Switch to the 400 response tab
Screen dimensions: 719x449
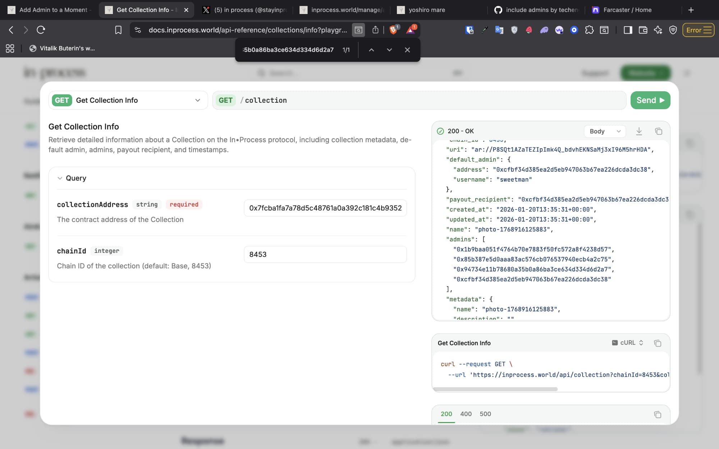coord(466,414)
